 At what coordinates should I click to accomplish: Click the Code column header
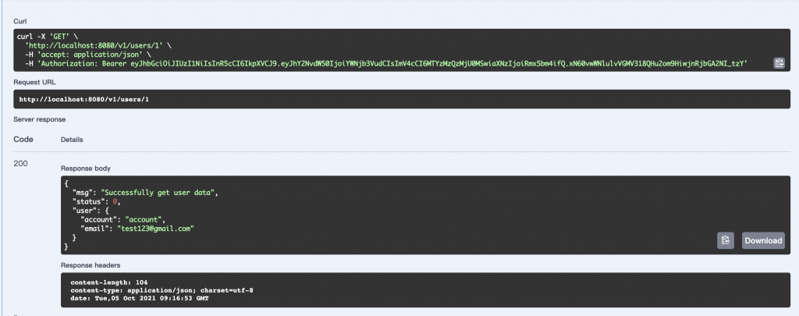[x=23, y=139]
